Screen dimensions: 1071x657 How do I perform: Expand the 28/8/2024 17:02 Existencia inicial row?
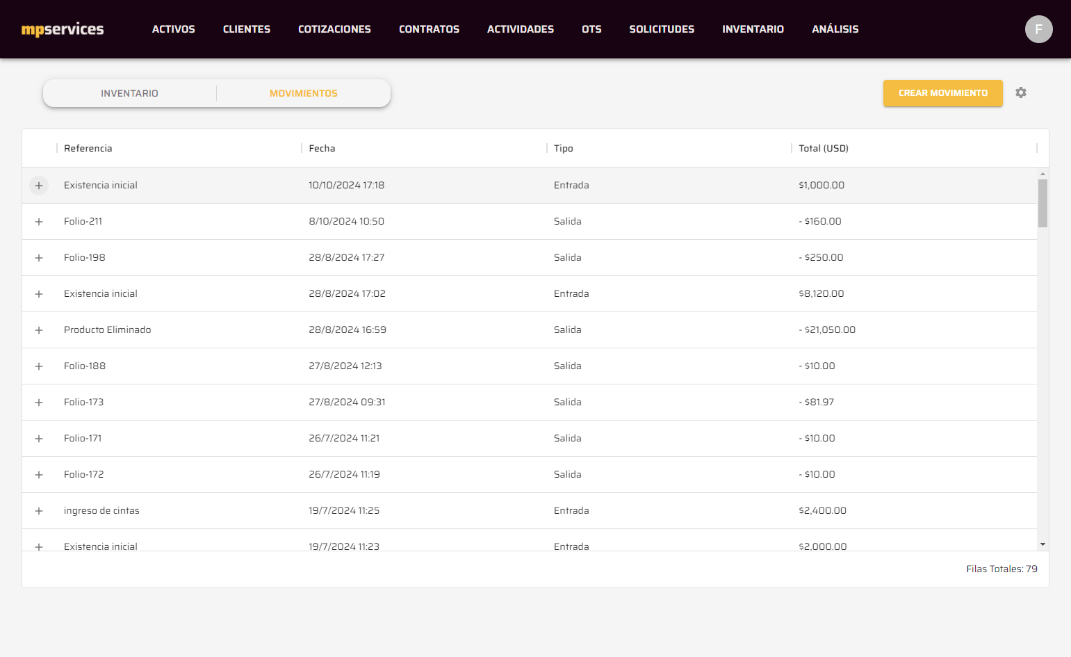pos(39,294)
